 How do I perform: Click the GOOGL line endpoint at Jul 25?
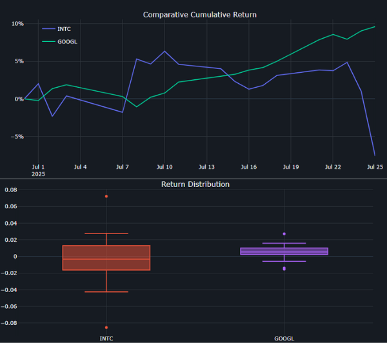coord(375,26)
